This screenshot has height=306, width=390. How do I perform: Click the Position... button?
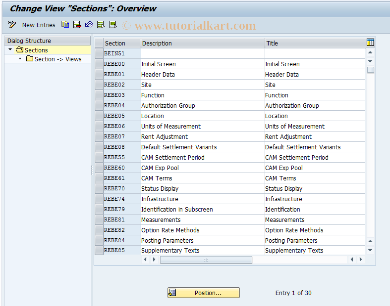point(204,293)
